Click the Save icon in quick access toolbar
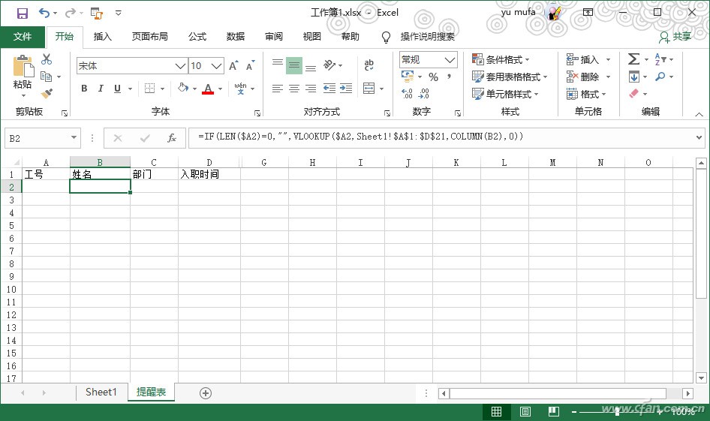 [22, 13]
